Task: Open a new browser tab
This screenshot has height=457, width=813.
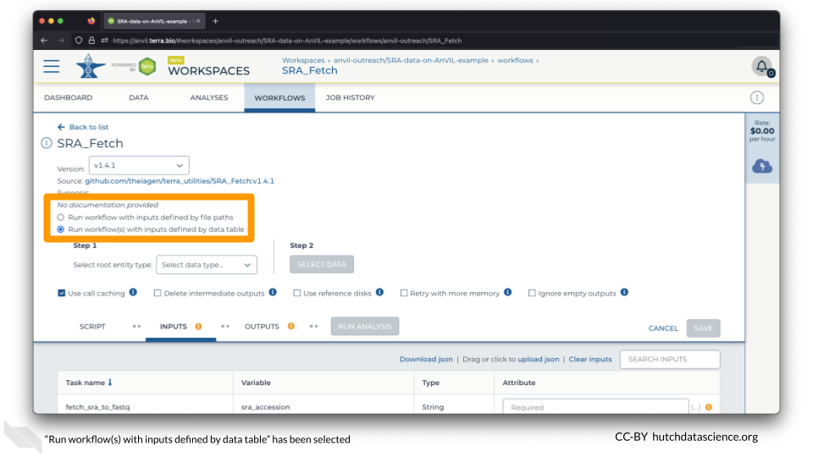Action: click(x=215, y=21)
